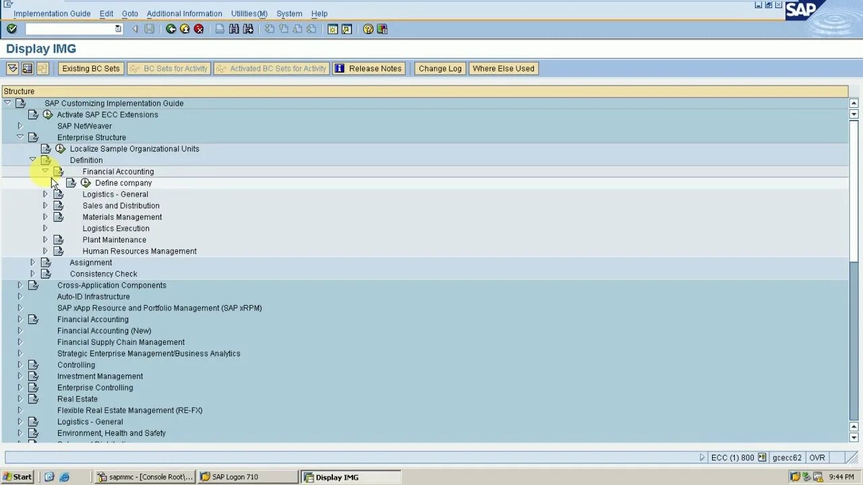Click execute icon for Activate SAP ECC Extensions
Screen dimensions: 863x485
click(48, 115)
